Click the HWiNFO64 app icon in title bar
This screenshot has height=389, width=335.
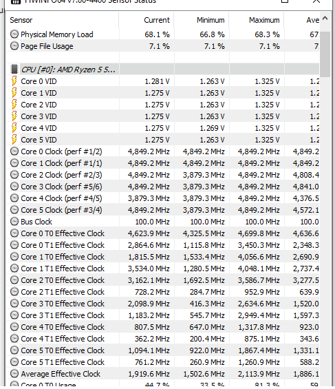pos(16,1)
